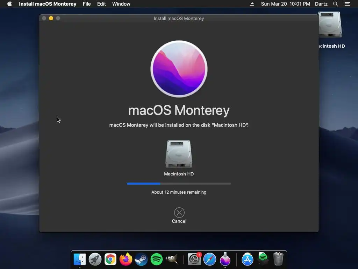Click the 'macOS Monterey' heading text
358x269 pixels.
pyautogui.click(x=179, y=110)
